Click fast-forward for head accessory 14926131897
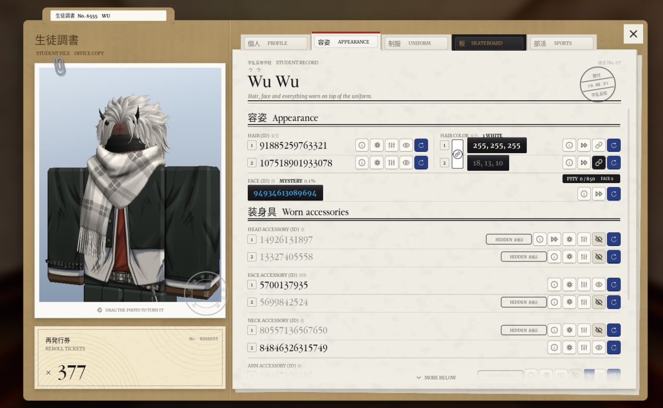 pos(554,239)
